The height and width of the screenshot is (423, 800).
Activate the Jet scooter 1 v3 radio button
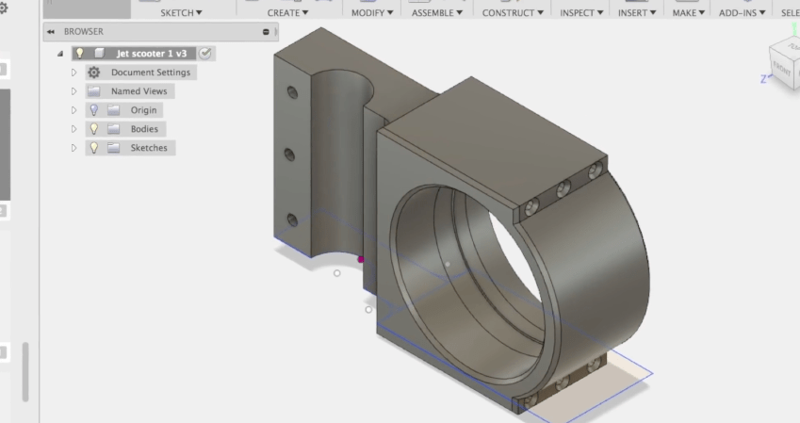pyautogui.click(x=205, y=54)
